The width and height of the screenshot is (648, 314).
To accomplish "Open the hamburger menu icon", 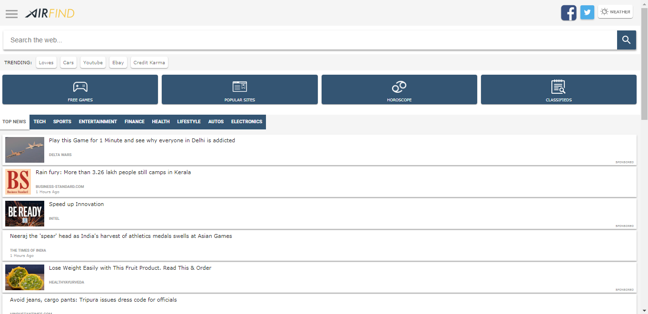I will pos(11,13).
